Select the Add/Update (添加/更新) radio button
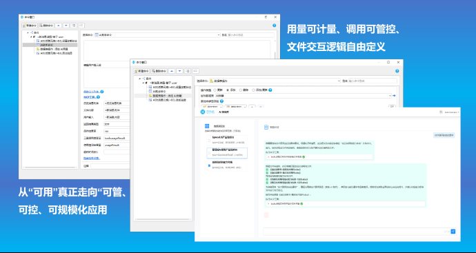The height and width of the screenshot is (253, 476). [x=253, y=90]
